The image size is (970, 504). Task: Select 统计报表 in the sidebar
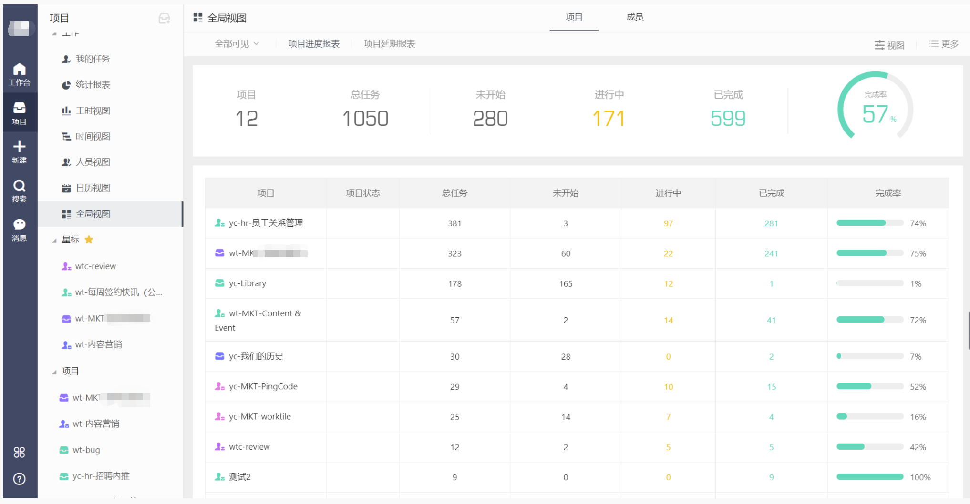(x=93, y=84)
